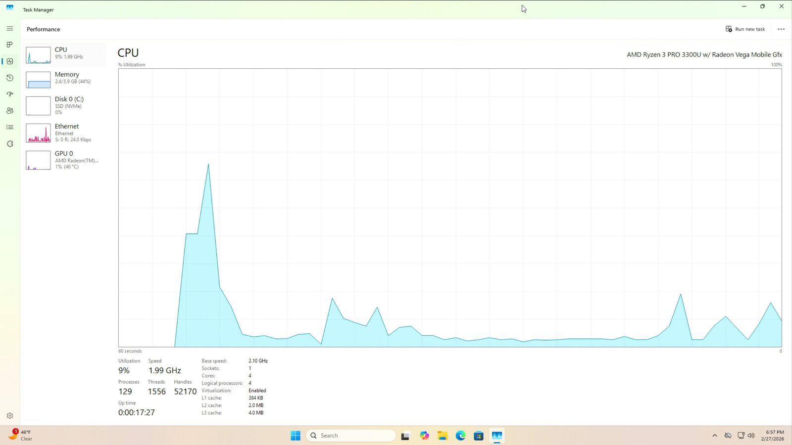Open the Processes page icon in sidebar
792x445 pixels.
(x=9, y=45)
